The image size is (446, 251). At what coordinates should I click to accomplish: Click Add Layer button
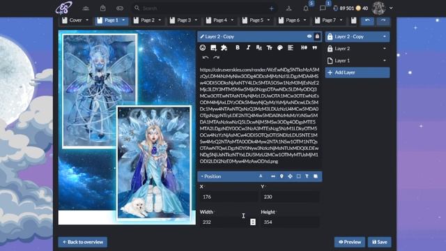pos(357,73)
